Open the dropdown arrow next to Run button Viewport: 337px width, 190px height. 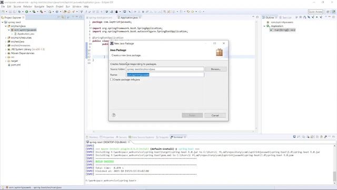[x=30, y=12]
